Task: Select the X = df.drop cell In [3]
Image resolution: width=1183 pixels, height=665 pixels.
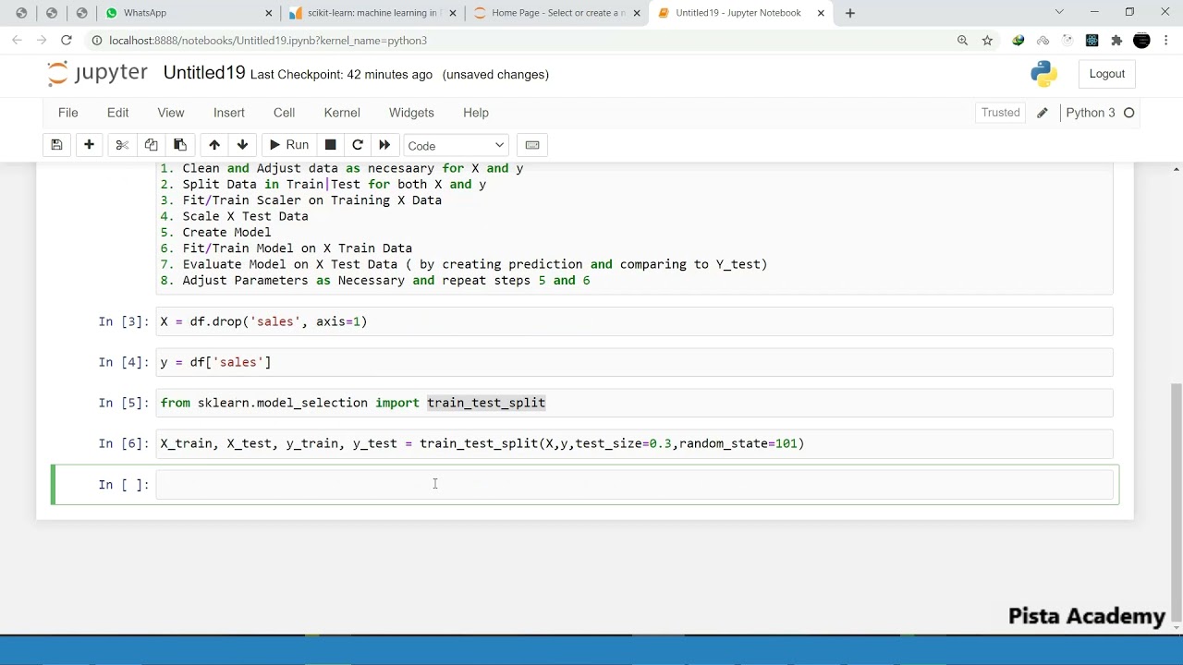Action: click(x=634, y=322)
